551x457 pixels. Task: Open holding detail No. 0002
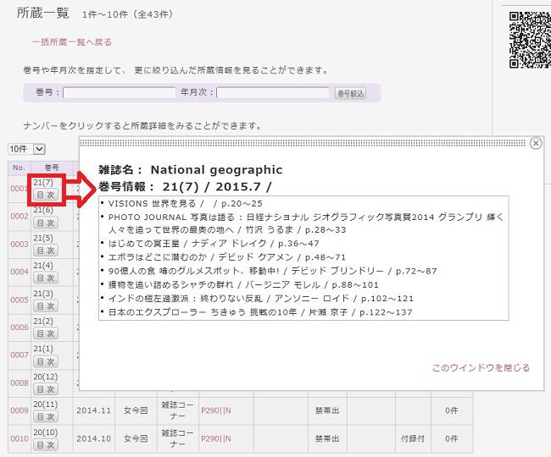(19, 216)
